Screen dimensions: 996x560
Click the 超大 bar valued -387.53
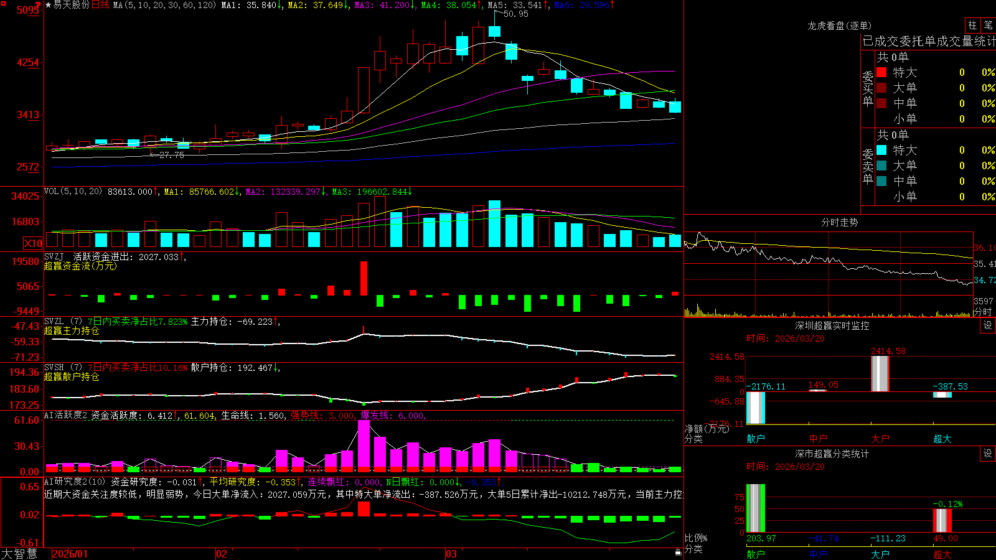(x=942, y=394)
